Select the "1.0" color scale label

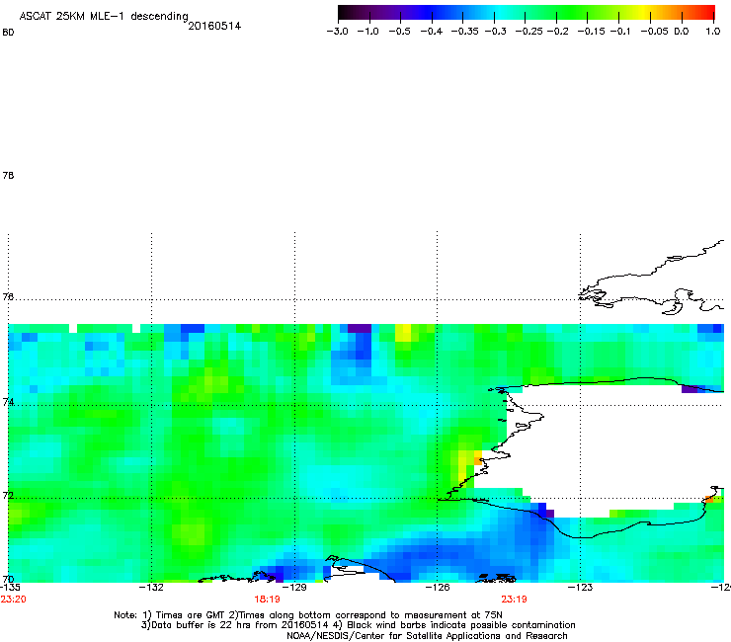pyautogui.click(x=712, y=32)
